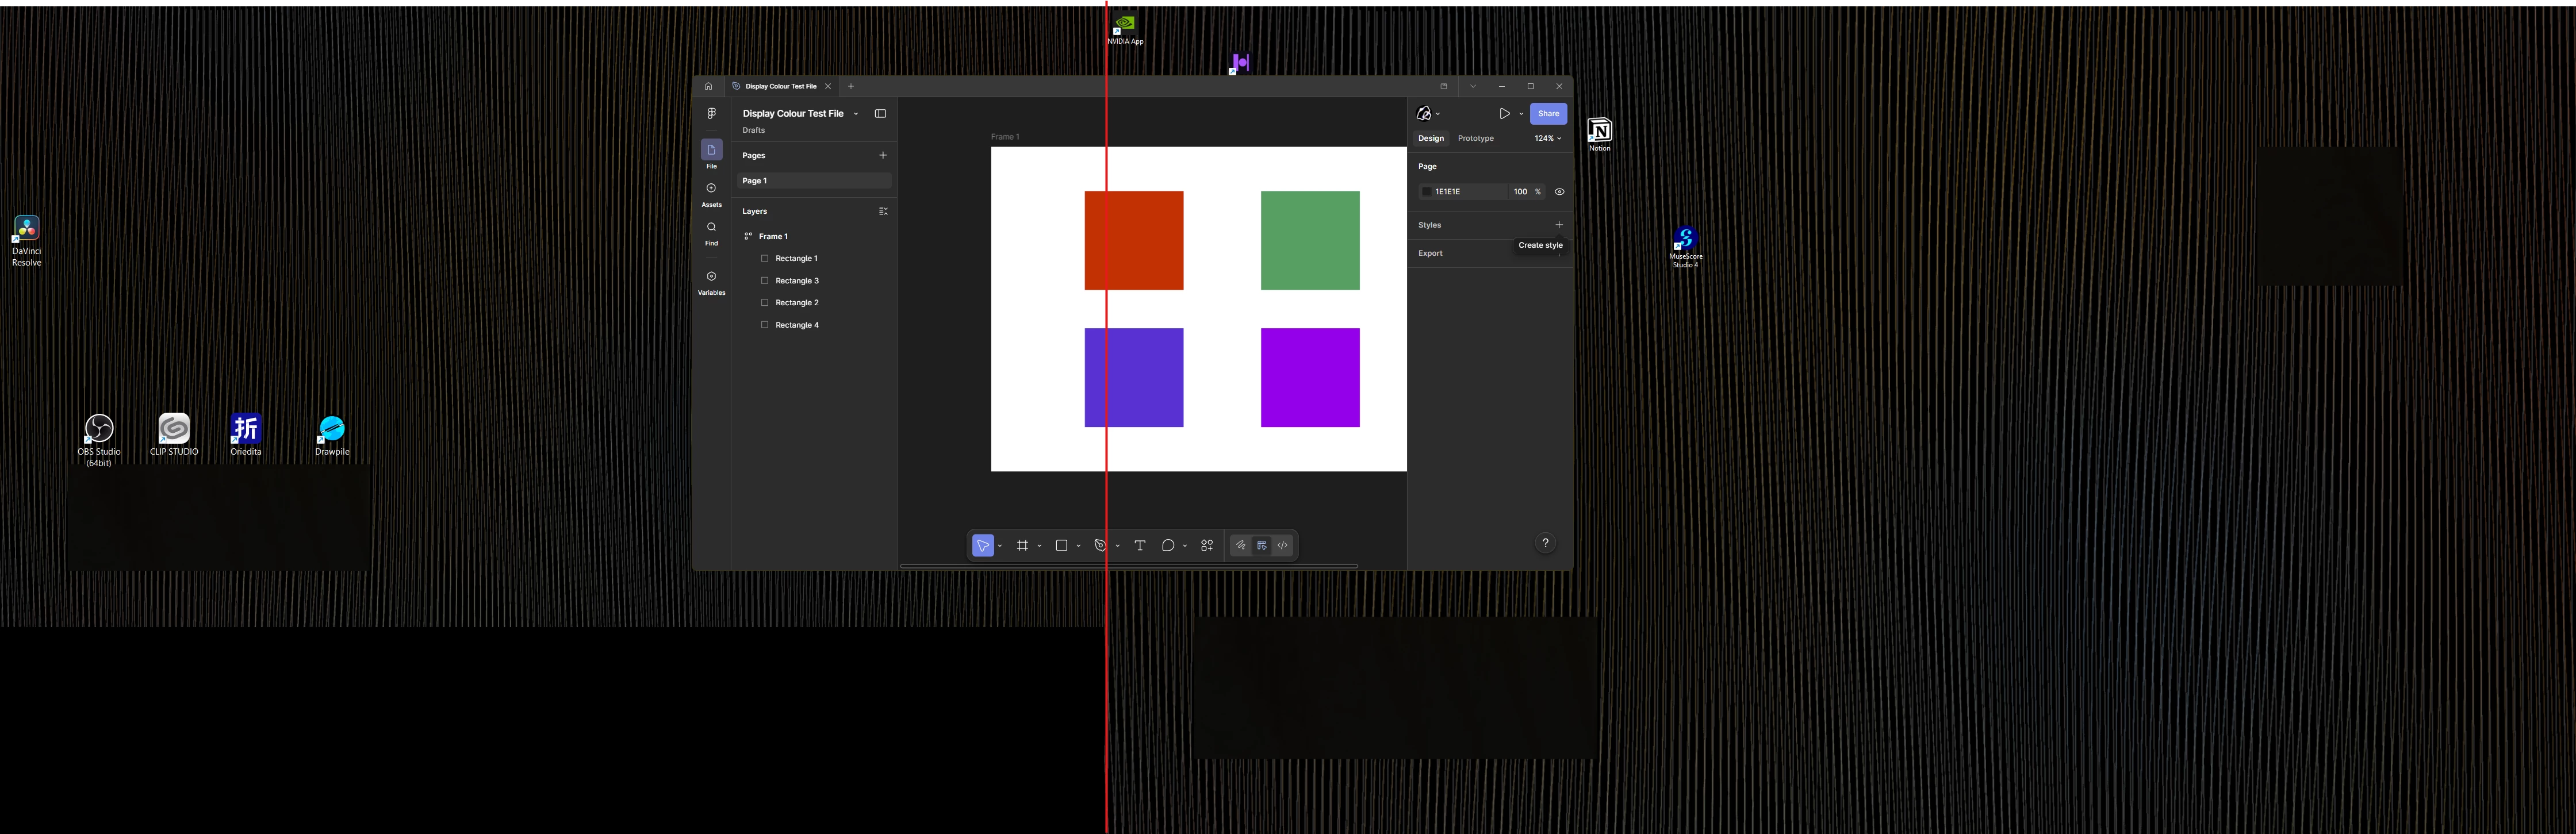
Task: Switch to Draw mode toggle
Action: pyautogui.click(x=1240, y=545)
